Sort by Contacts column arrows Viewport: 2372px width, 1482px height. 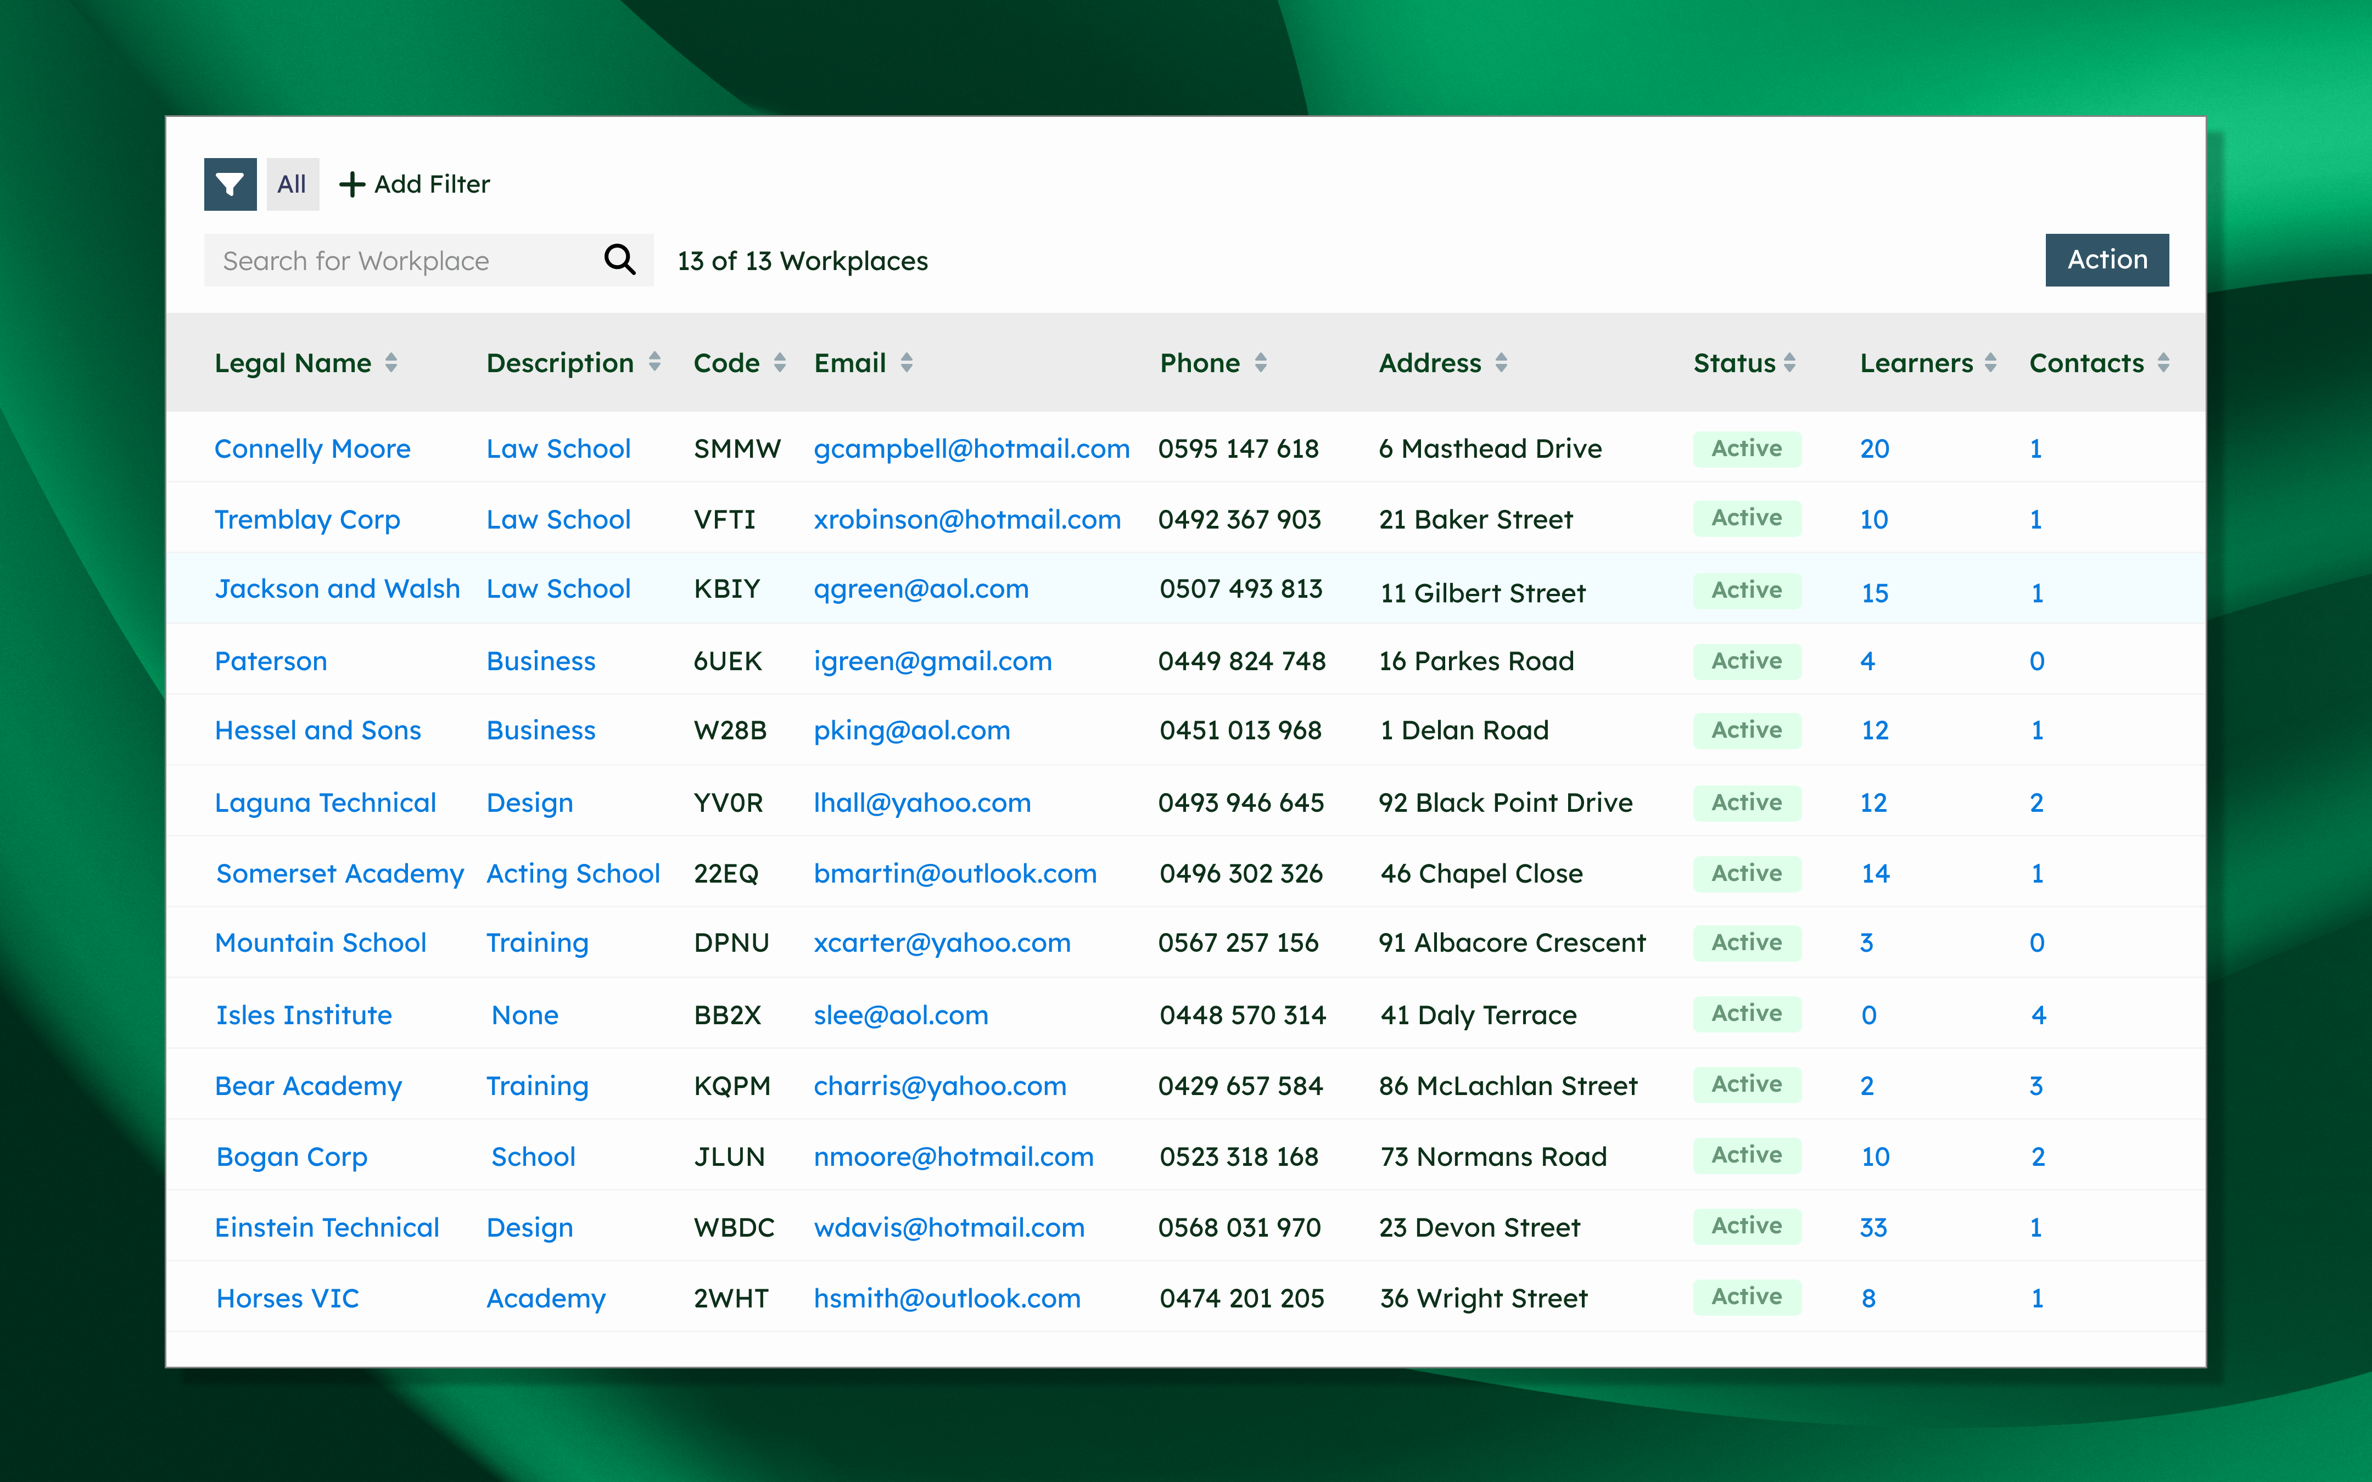[2163, 363]
